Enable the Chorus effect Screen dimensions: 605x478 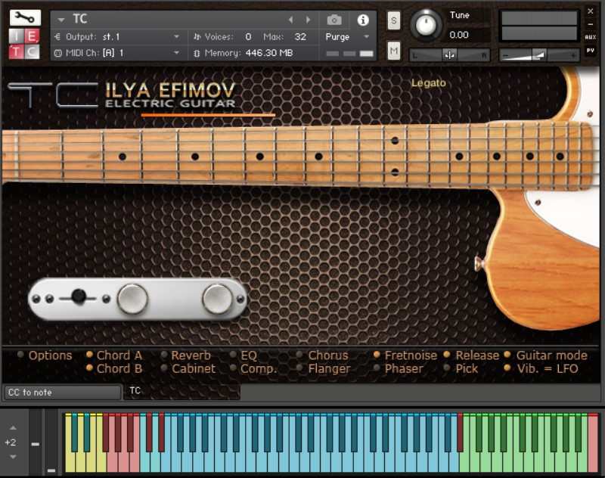(x=299, y=355)
